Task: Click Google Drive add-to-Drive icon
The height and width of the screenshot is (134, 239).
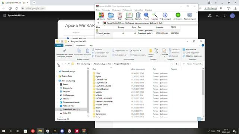Action: 210,16
